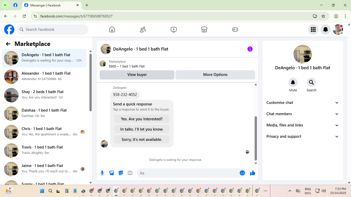Click DeAngelo's avatar beside the quick responses

pos(104,144)
